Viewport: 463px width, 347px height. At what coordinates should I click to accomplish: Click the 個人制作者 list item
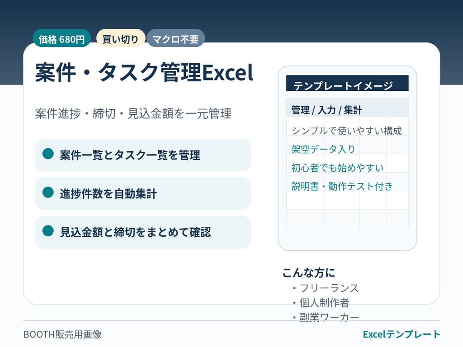tap(321, 303)
